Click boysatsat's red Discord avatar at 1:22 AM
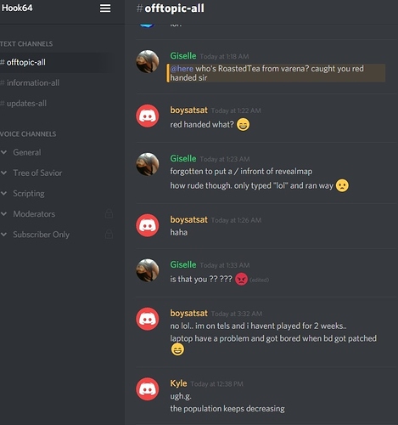Screen dimensions: 398x425 148,116
